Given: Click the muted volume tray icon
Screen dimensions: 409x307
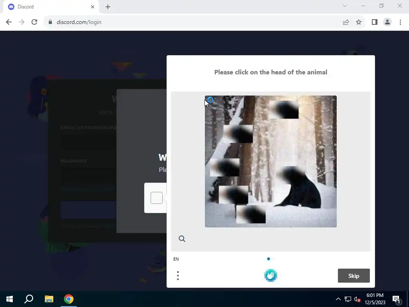Looking at the screenshot, I should point(357,299).
